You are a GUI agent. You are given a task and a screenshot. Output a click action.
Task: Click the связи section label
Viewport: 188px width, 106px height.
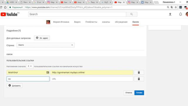tap(9, 54)
